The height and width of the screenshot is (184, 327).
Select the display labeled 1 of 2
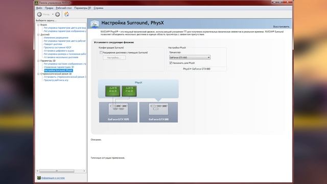129,91
